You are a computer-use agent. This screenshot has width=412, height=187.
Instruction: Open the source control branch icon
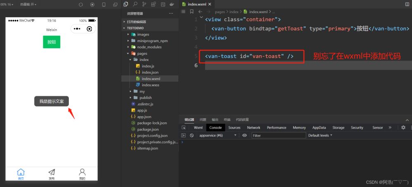pos(144,4)
